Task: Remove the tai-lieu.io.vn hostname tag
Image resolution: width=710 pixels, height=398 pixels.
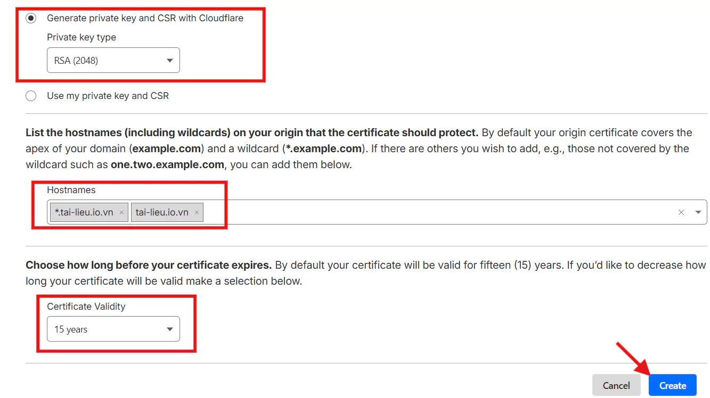Action: [197, 212]
